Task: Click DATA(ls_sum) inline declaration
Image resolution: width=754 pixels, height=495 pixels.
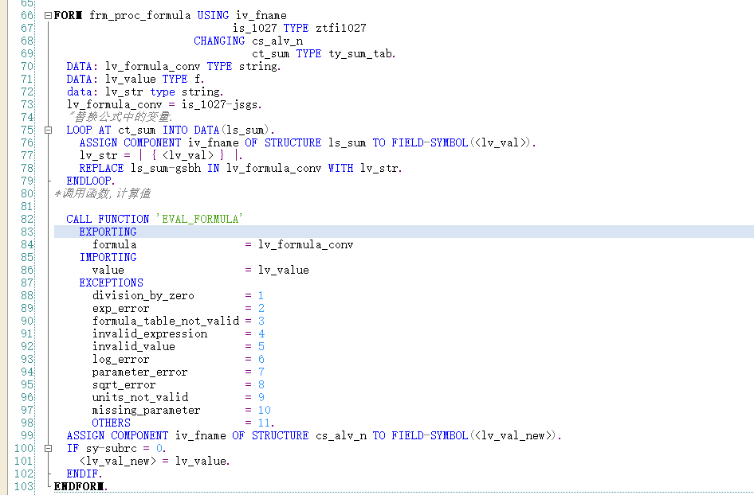Action: point(233,130)
